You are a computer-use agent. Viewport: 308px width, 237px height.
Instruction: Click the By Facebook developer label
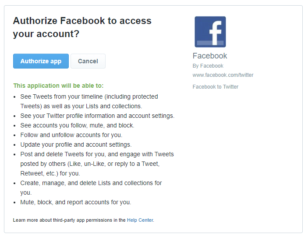point(208,66)
